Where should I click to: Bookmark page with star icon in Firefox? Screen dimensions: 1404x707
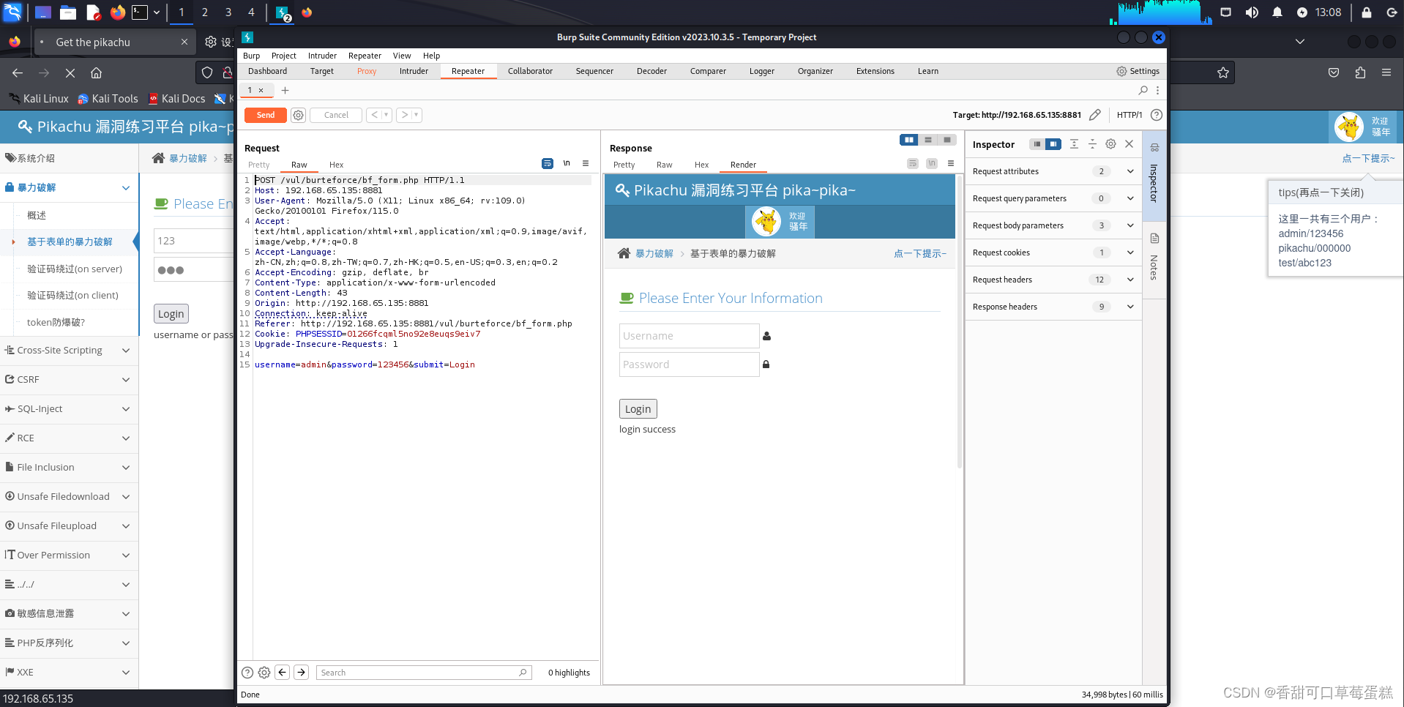coord(1222,72)
